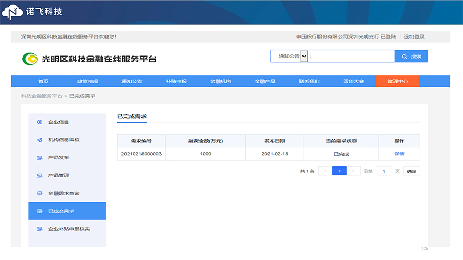Click the 融资金额(万元) column header
This screenshot has height=260, width=463.
(x=205, y=141)
